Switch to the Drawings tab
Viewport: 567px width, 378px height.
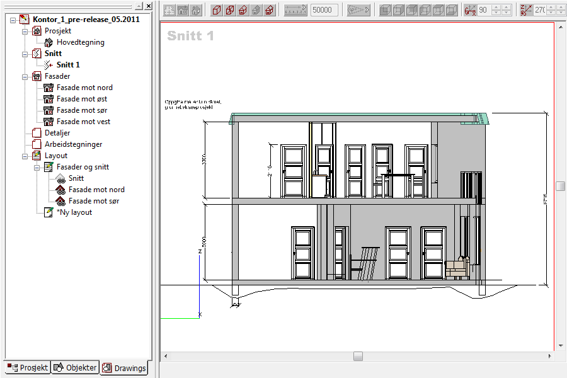124,368
